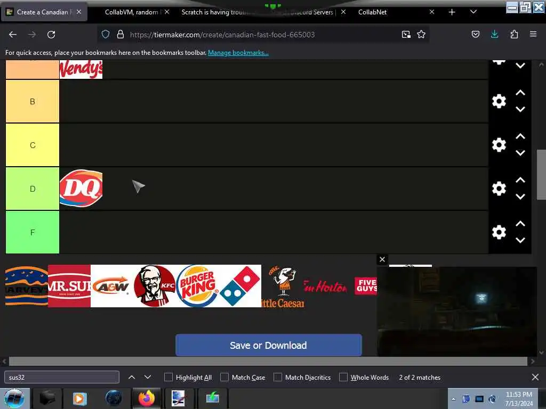Open Firefox from the taskbar
Viewport: 546px width, 409px height.
tap(147, 398)
